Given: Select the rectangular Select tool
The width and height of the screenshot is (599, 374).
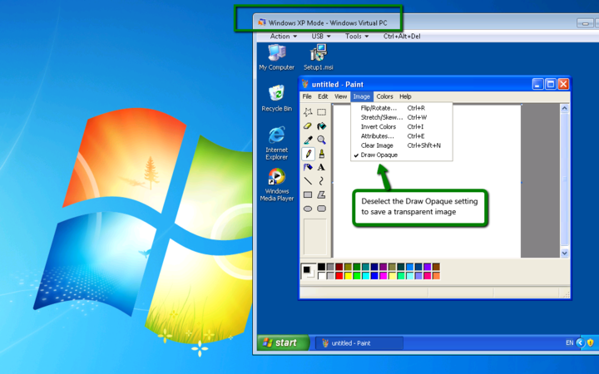Looking at the screenshot, I should click(322, 112).
